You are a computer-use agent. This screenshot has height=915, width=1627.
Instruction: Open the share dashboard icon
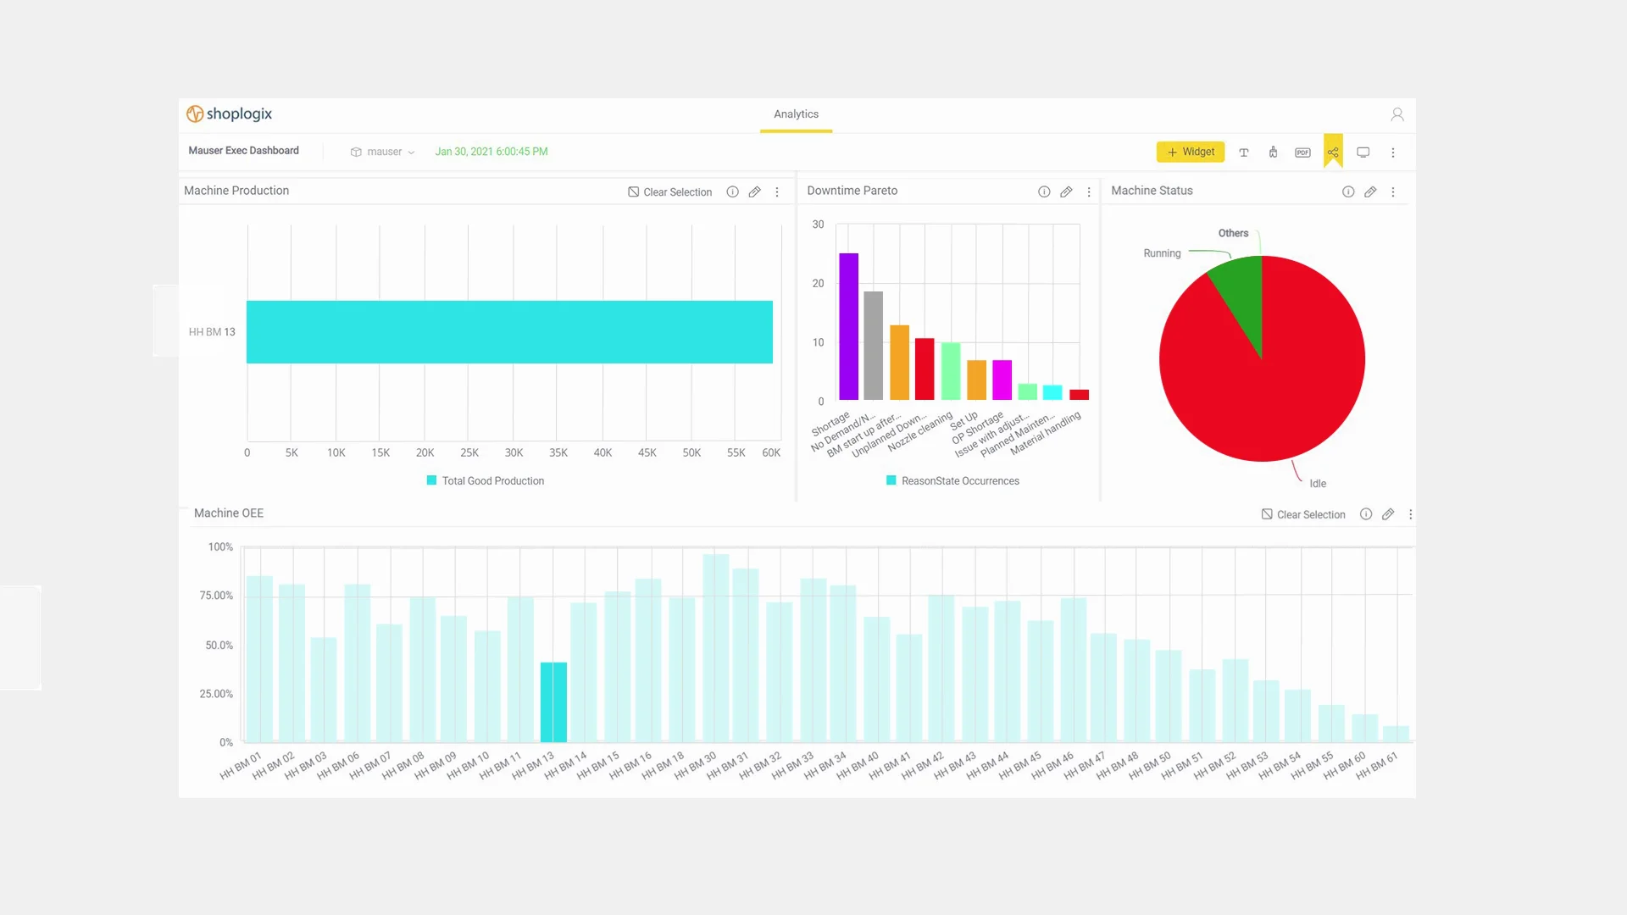(x=1333, y=152)
